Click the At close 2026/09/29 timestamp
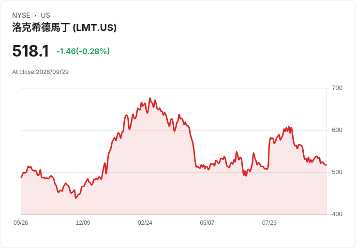Screen dimensions: 356x248 41,72
